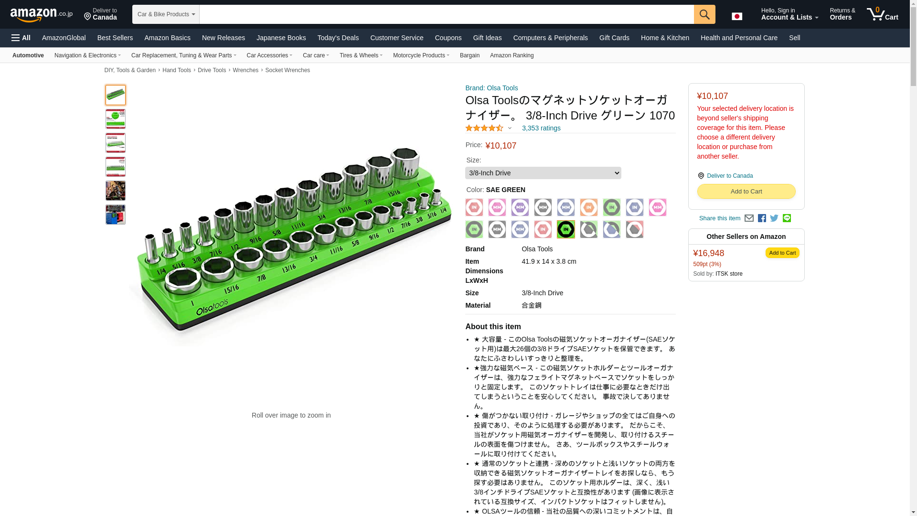Click the Japan flag language icon
This screenshot has height=516, width=917.
737,16
